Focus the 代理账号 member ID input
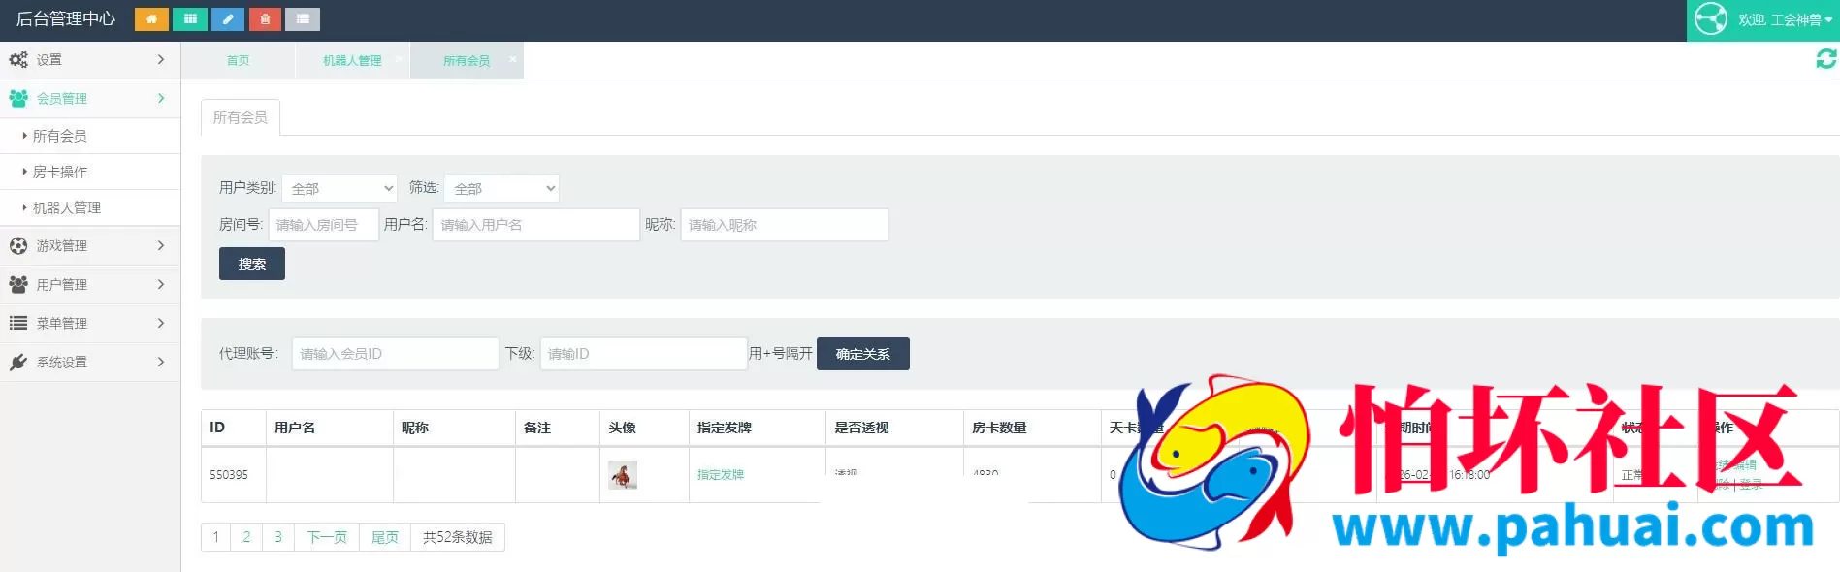1840x572 pixels. coord(396,354)
